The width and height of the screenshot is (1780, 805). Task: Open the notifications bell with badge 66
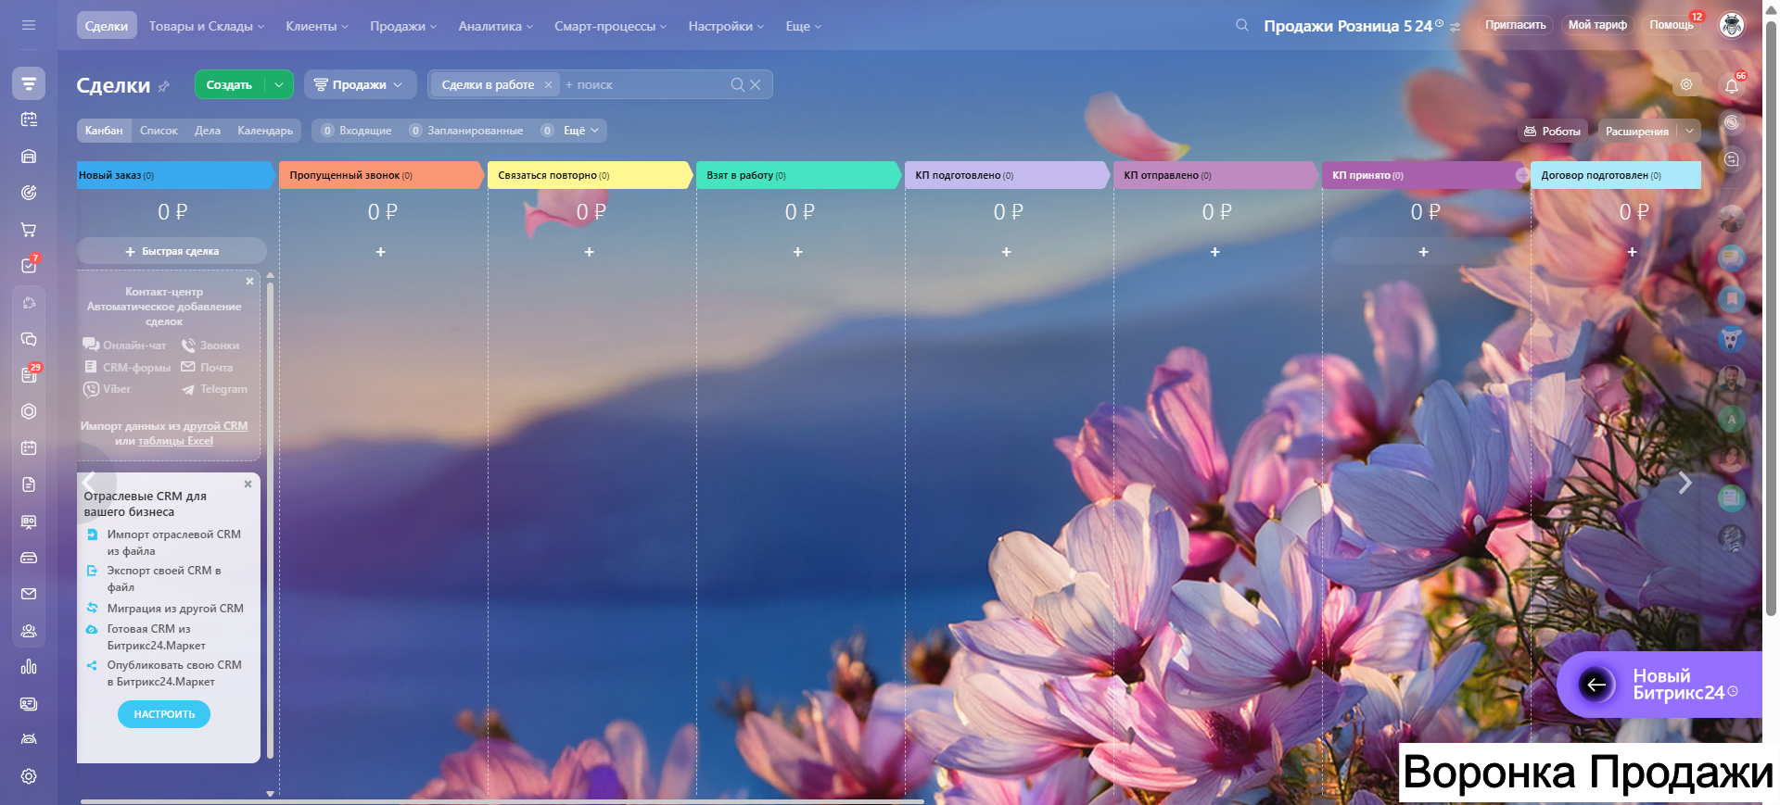click(1732, 85)
